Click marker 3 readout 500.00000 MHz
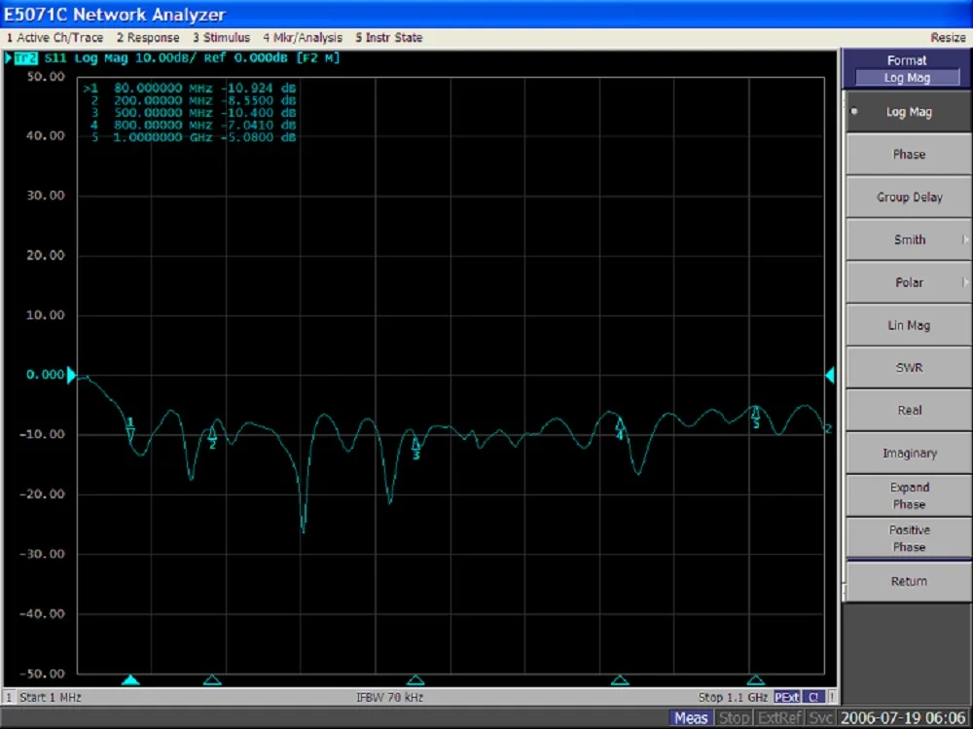This screenshot has width=973, height=729. coord(162,112)
